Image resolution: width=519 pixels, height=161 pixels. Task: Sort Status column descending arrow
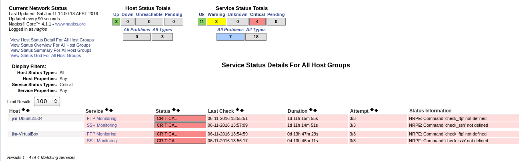coord(178,110)
